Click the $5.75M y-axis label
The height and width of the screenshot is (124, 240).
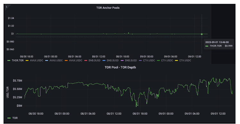pos(17,81)
